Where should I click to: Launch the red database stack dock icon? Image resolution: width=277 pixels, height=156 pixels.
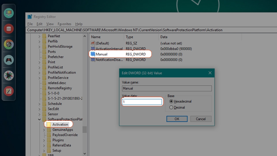tap(9, 29)
